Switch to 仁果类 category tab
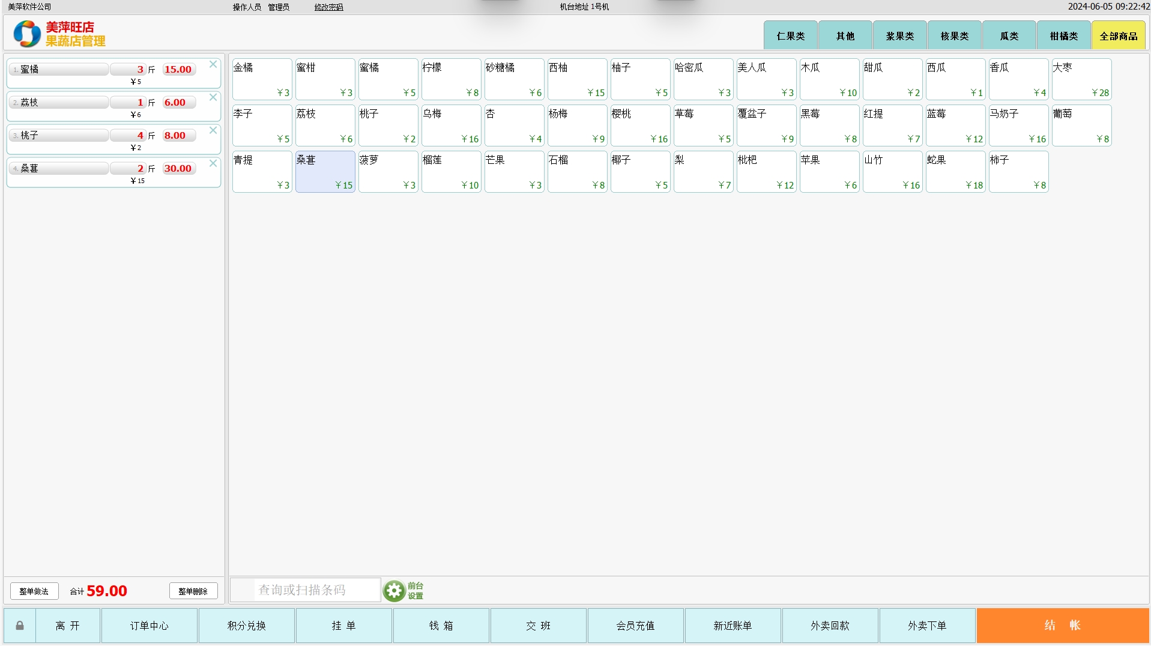Image resolution: width=1151 pixels, height=646 pixels. (x=790, y=36)
